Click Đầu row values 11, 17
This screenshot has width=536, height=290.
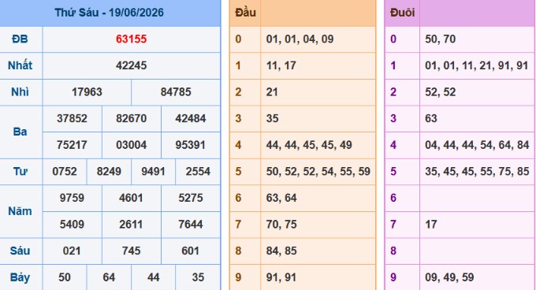tap(281, 65)
